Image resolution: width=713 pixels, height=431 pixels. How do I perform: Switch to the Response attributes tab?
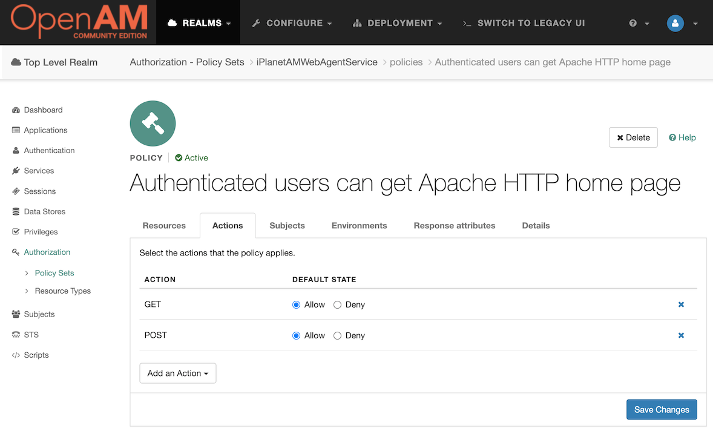coord(455,226)
